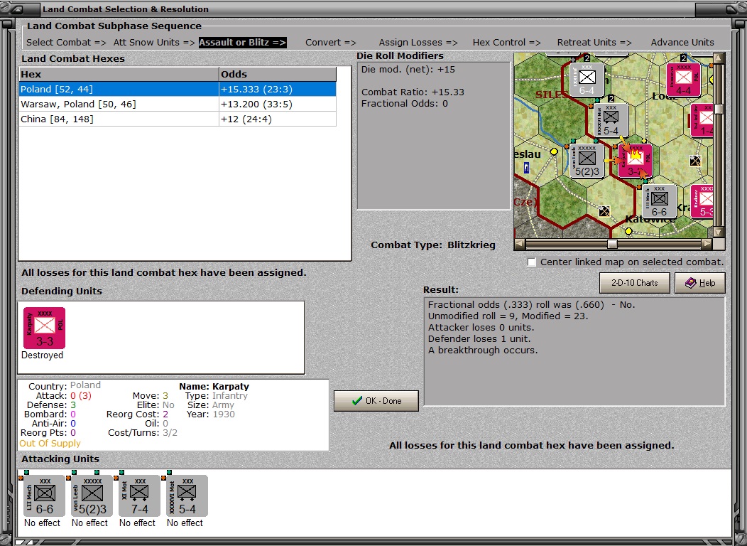Click the 6-4 infantry counter on the map
747x546 pixels.
tap(587, 79)
